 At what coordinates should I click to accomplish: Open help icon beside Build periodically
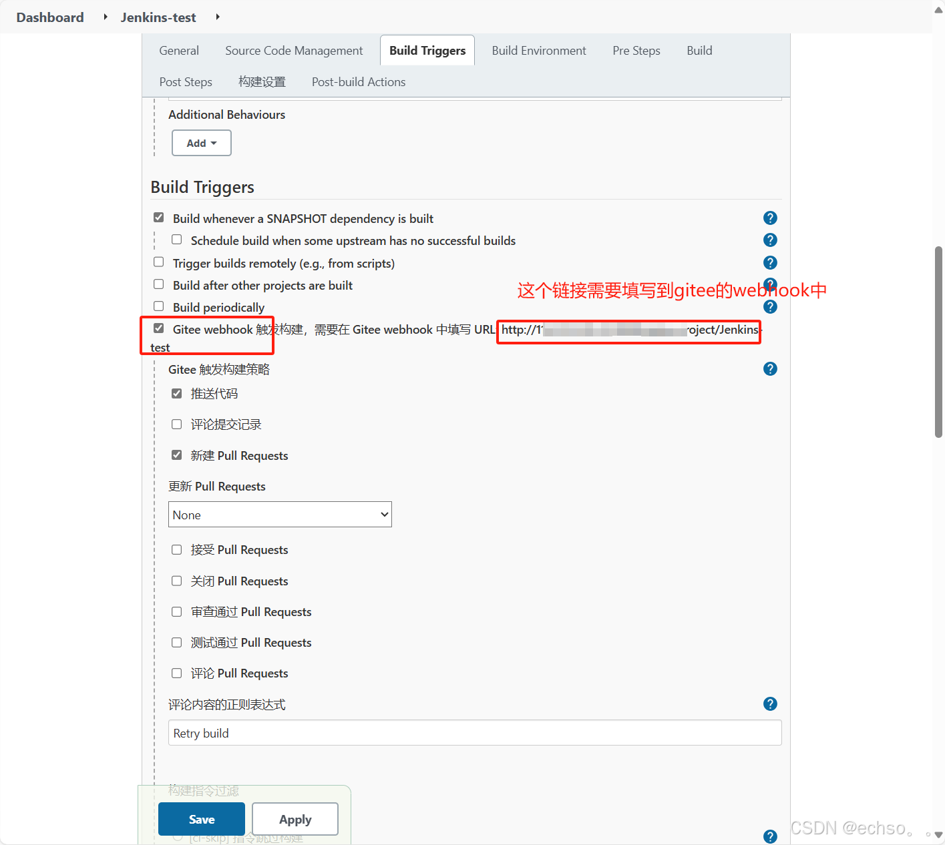coord(770,307)
